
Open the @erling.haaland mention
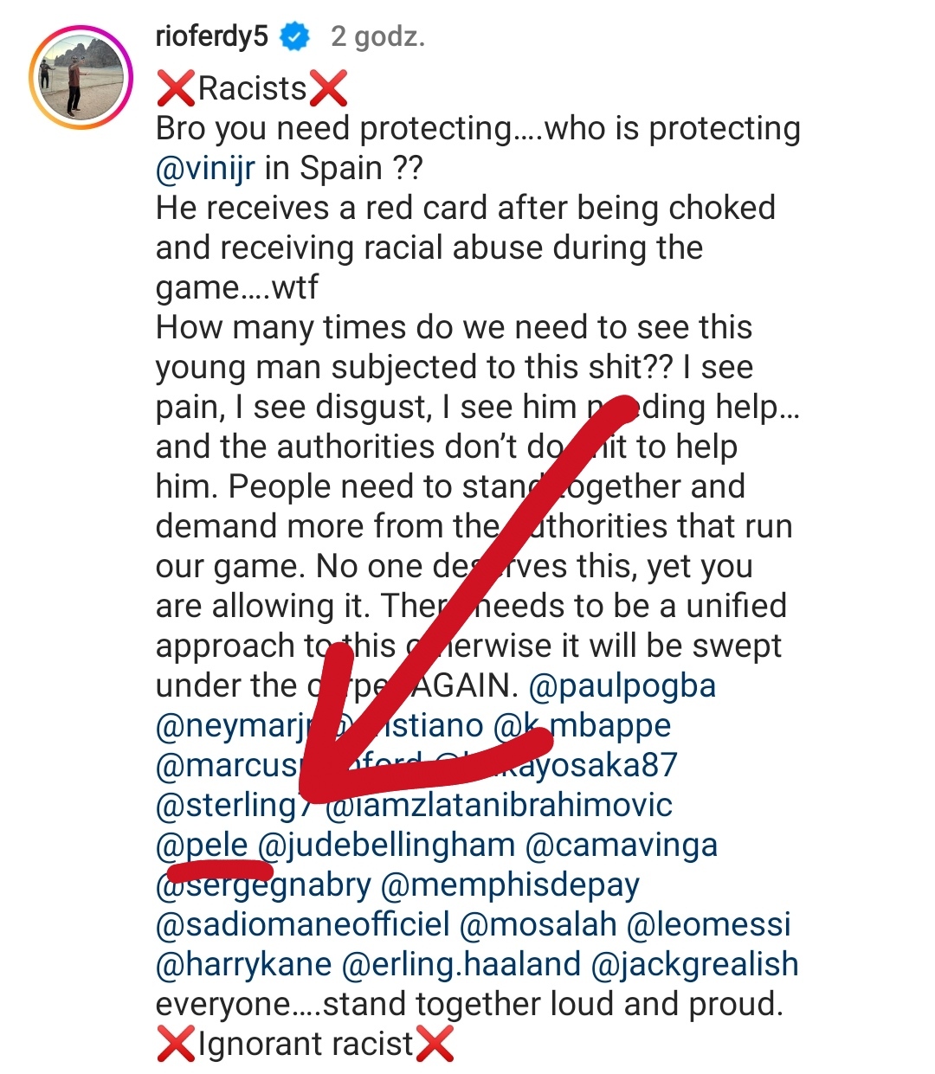[x=461, y=964]
